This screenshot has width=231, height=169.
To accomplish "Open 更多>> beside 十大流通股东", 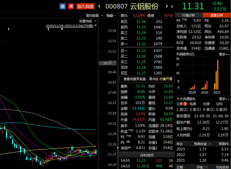I will pyautogui.click(x=224, y=99).
